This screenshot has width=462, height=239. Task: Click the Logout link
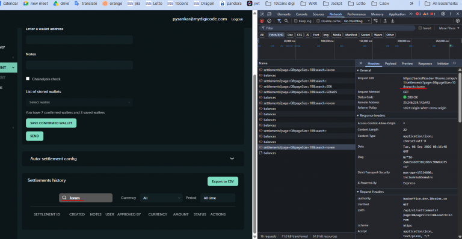(x=237, y=19)
